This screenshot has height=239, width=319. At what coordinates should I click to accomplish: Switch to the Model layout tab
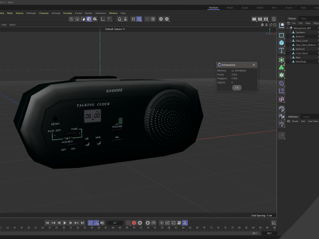click(230, 8)
